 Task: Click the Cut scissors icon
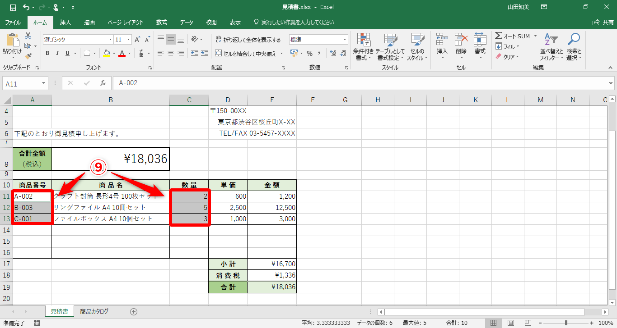28,36
